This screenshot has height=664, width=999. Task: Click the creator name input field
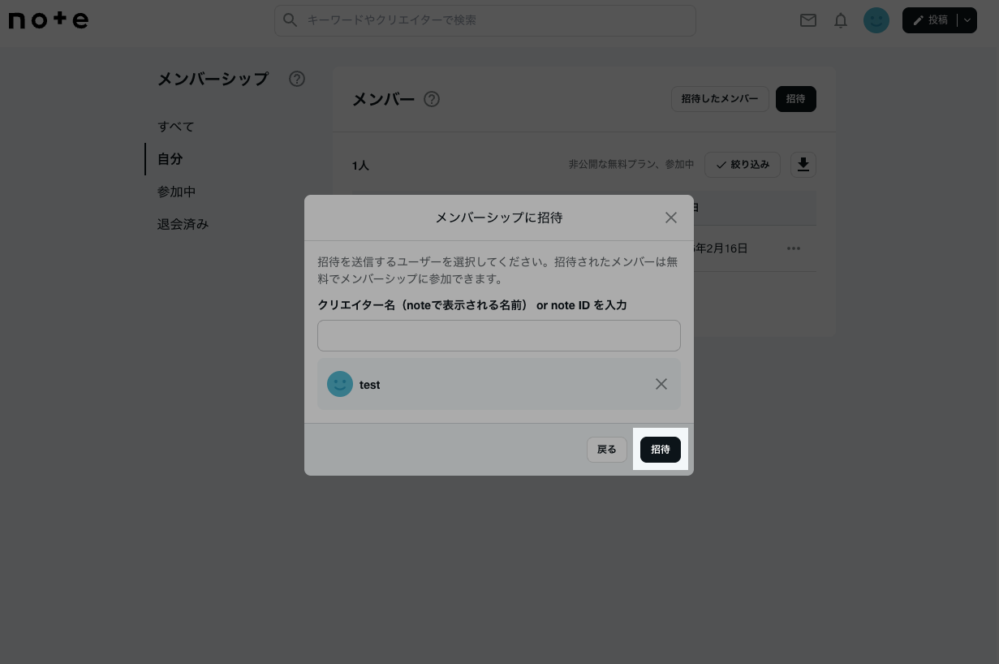click(499, 335)
